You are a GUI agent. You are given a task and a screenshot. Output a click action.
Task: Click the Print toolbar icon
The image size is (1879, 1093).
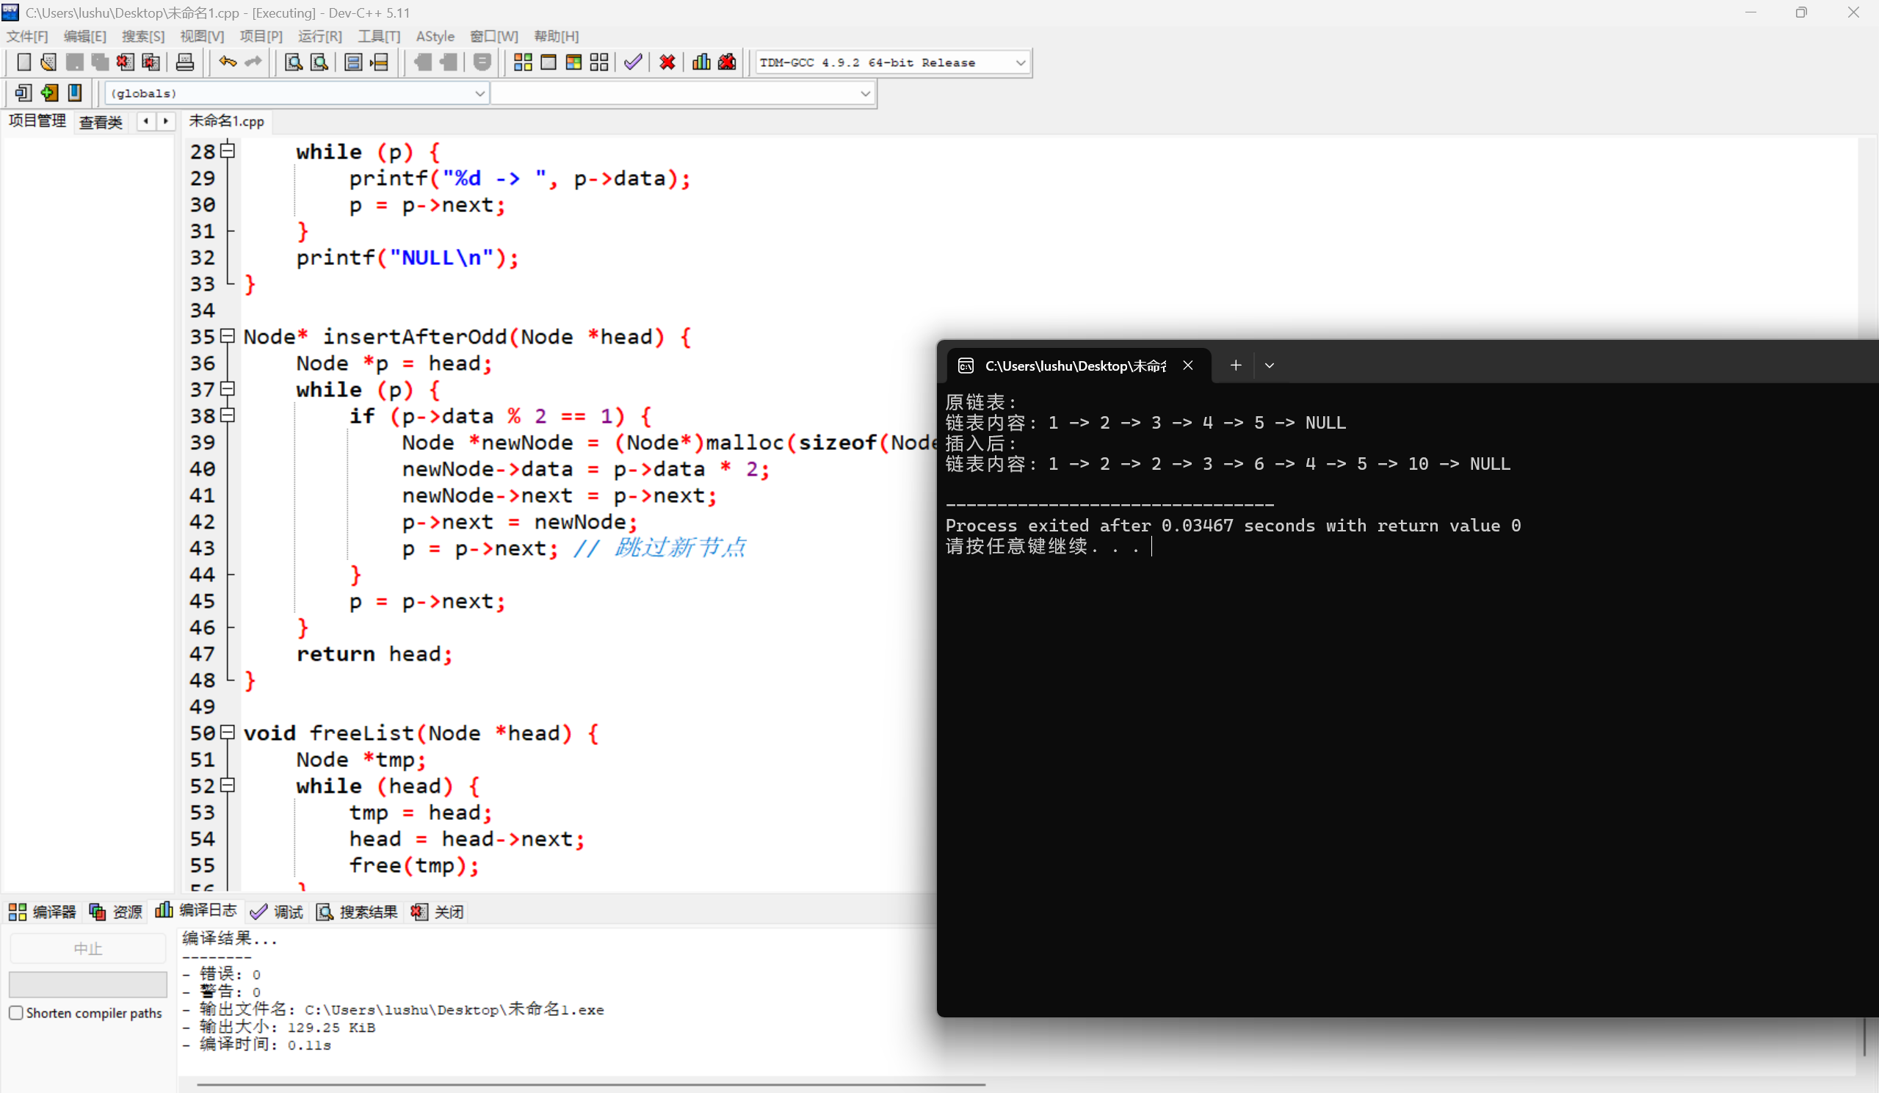click(185, 62)
